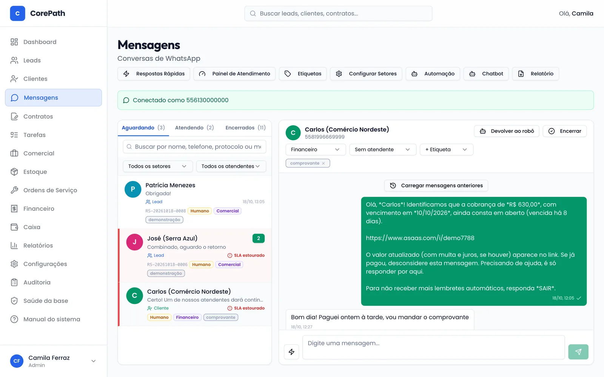Screen dimensions: 604x377
Task: Focus the global search for leads, clients, contracts
Action: [338, 14]
